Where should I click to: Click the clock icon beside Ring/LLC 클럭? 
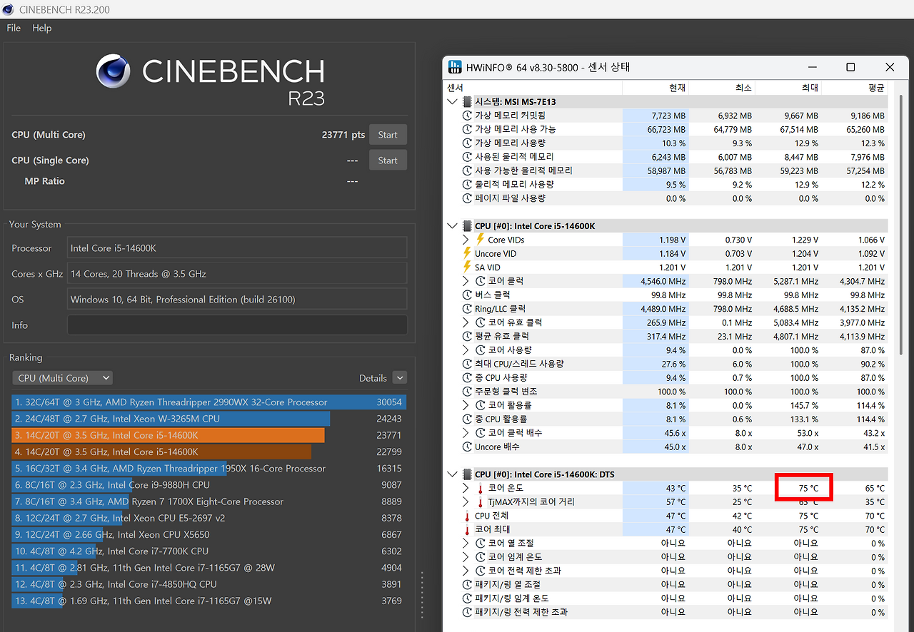(467, 309)
